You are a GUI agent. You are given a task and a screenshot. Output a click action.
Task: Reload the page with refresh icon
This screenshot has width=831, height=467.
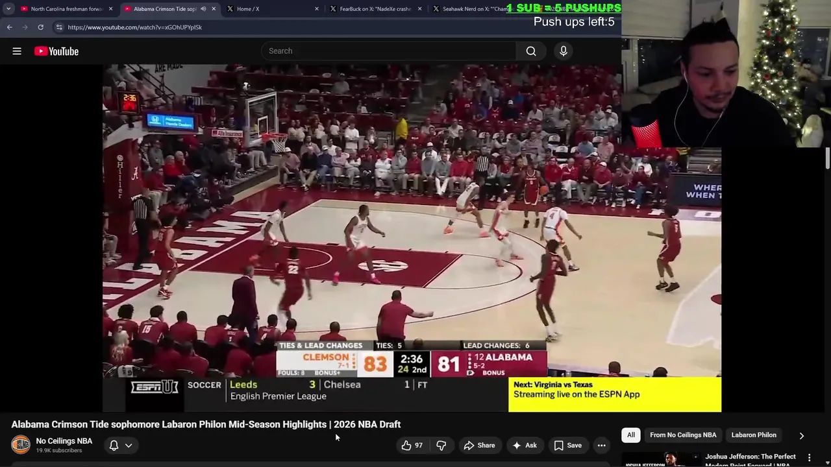pyautogui.click(x=40, y=27)
